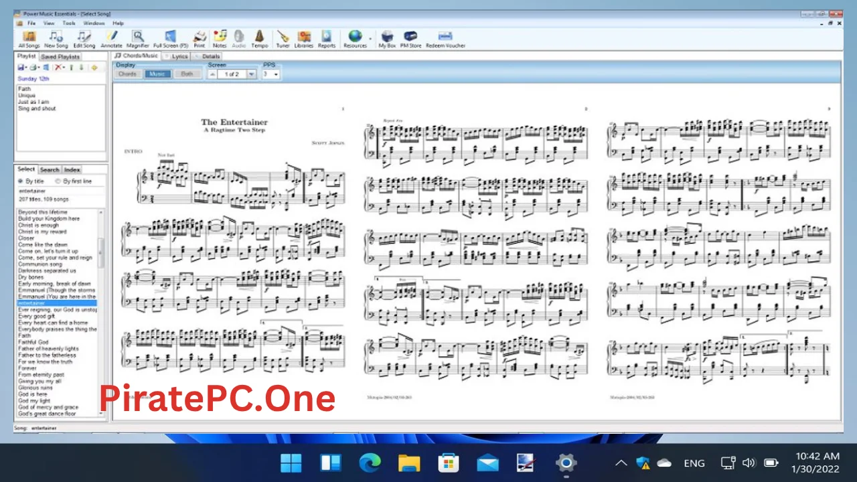Screen dimensions: 857x482
Task: Open the File menu
Action: (x=31, y=23)
